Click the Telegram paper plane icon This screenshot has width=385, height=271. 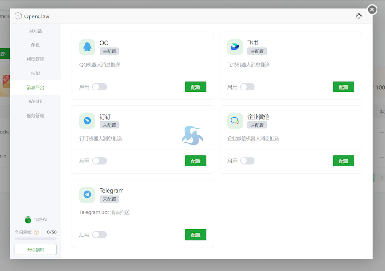[87, 194]
